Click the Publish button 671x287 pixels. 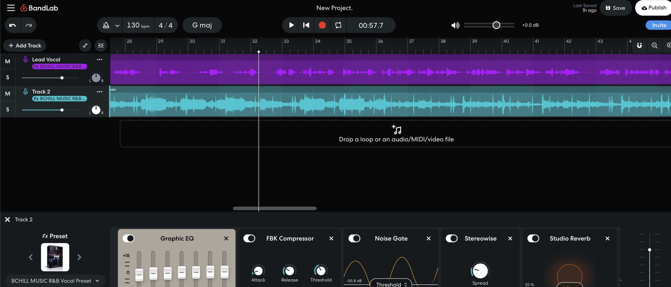653,8
